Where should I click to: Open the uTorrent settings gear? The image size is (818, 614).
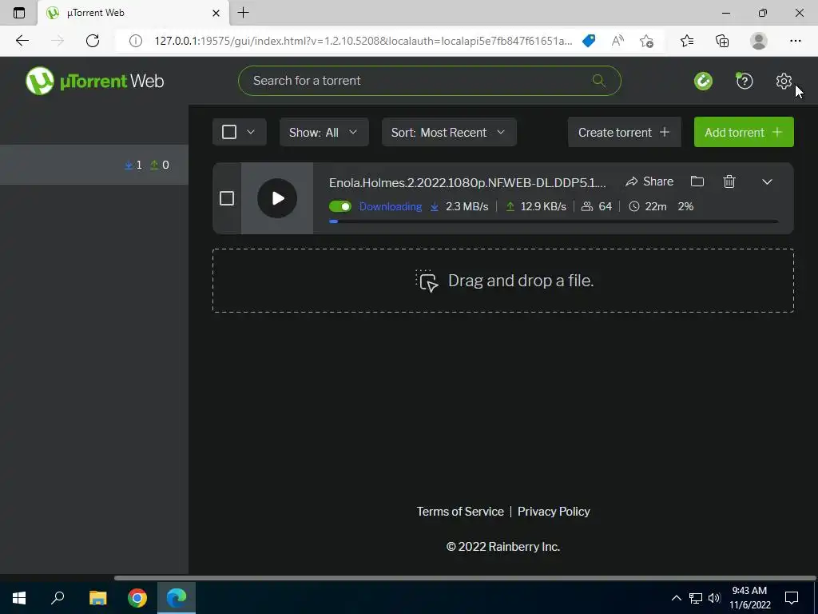click(783, 81)
